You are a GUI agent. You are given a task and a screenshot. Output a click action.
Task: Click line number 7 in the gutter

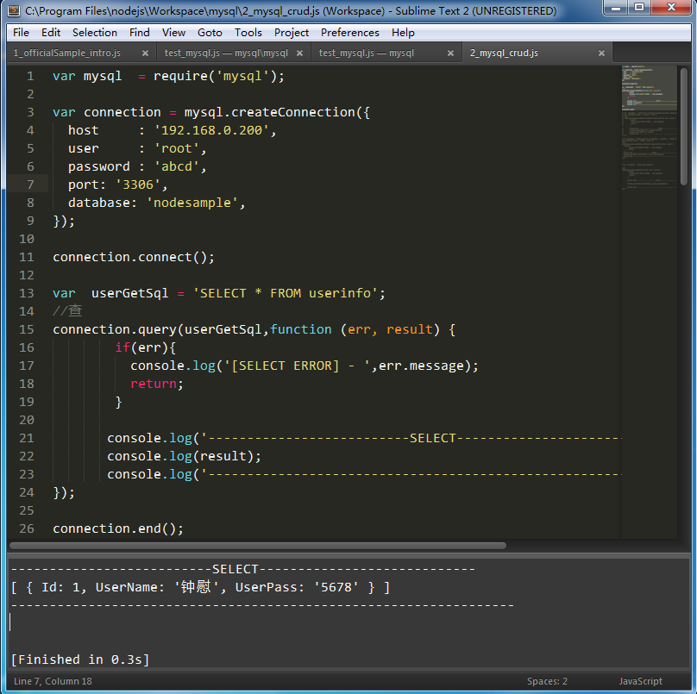pos(30,184)
